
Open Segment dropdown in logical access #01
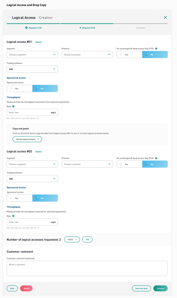[x=32, y=54]
